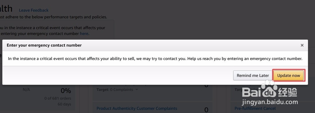Open the Pre-fulfillment Cancel link

click(x=255, y=109)
